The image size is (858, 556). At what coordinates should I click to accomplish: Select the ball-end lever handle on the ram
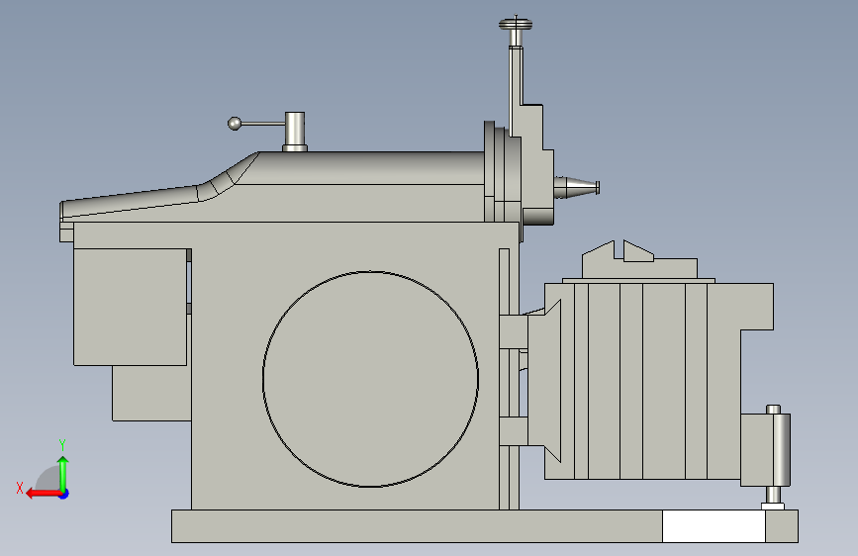pyautogui.click(x=257, y=124)
